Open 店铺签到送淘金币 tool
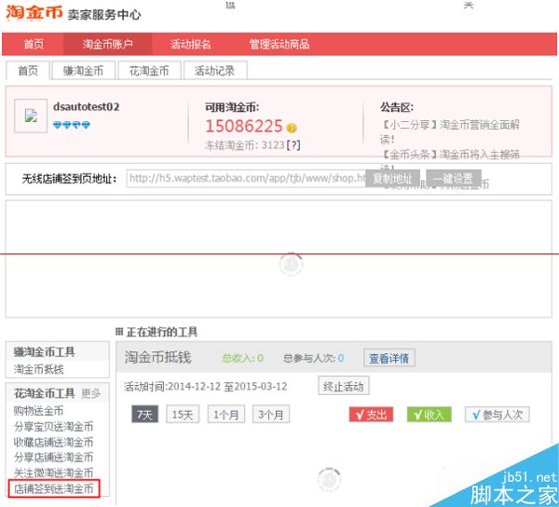This screenshot has height=507, width=559. (x=53, y=488)
